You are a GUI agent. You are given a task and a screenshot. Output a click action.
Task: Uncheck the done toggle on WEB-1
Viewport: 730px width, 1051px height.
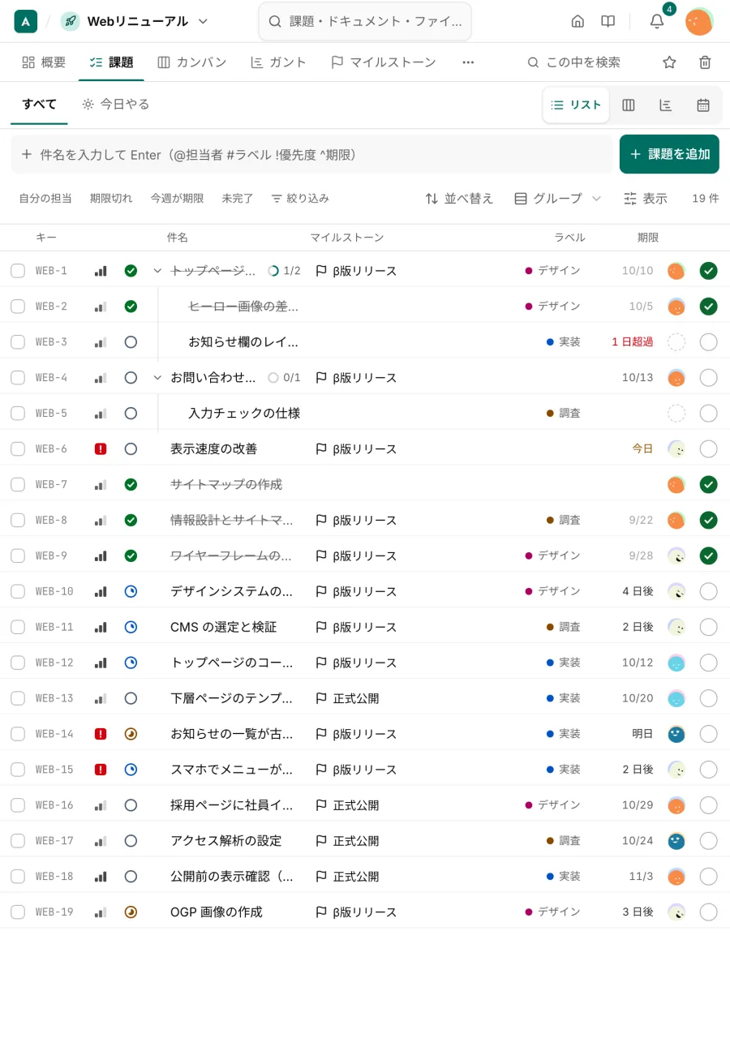coord(708,271)
